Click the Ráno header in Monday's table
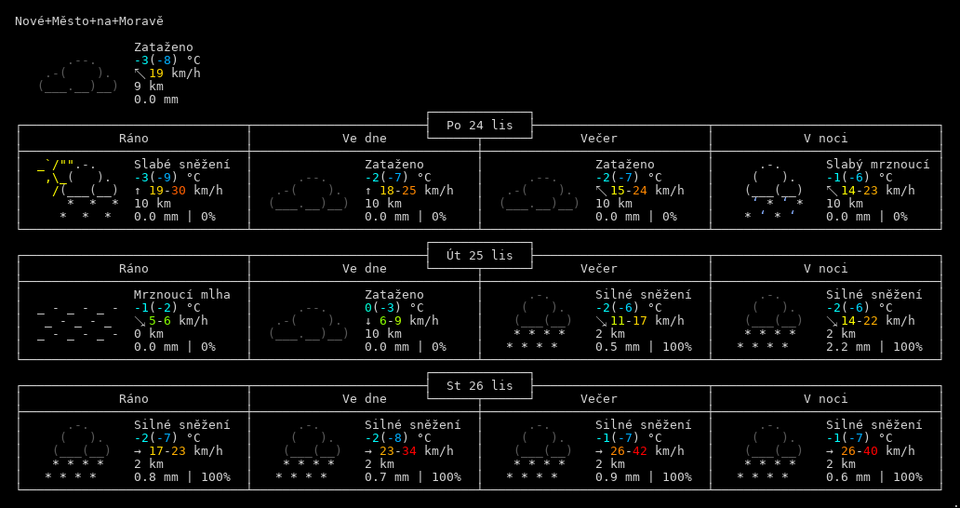The width and height of the screenshot is (960, 508). 134,139
